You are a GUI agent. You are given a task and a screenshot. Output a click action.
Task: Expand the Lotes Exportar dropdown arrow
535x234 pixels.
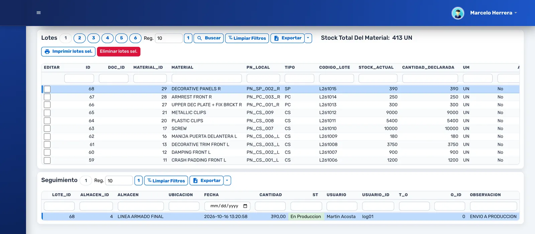tap(308, 38)
